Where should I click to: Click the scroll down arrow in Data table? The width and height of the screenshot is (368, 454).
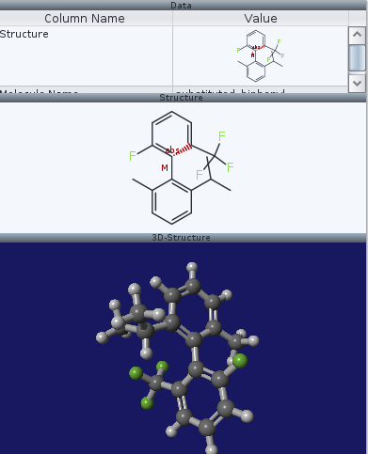click(357, 84)
